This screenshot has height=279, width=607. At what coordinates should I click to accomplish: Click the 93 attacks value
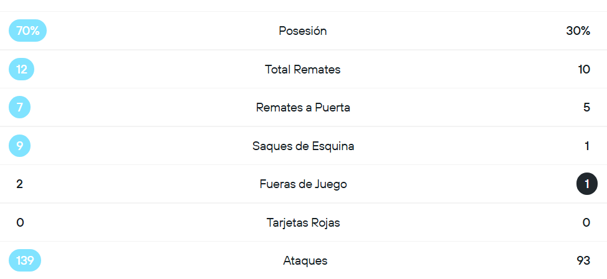[x=583, y=261]
